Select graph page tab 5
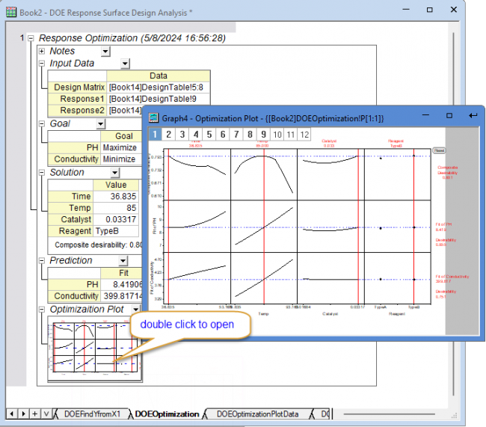This screenshot has height=427, width=486. click(x=209, y=135)
